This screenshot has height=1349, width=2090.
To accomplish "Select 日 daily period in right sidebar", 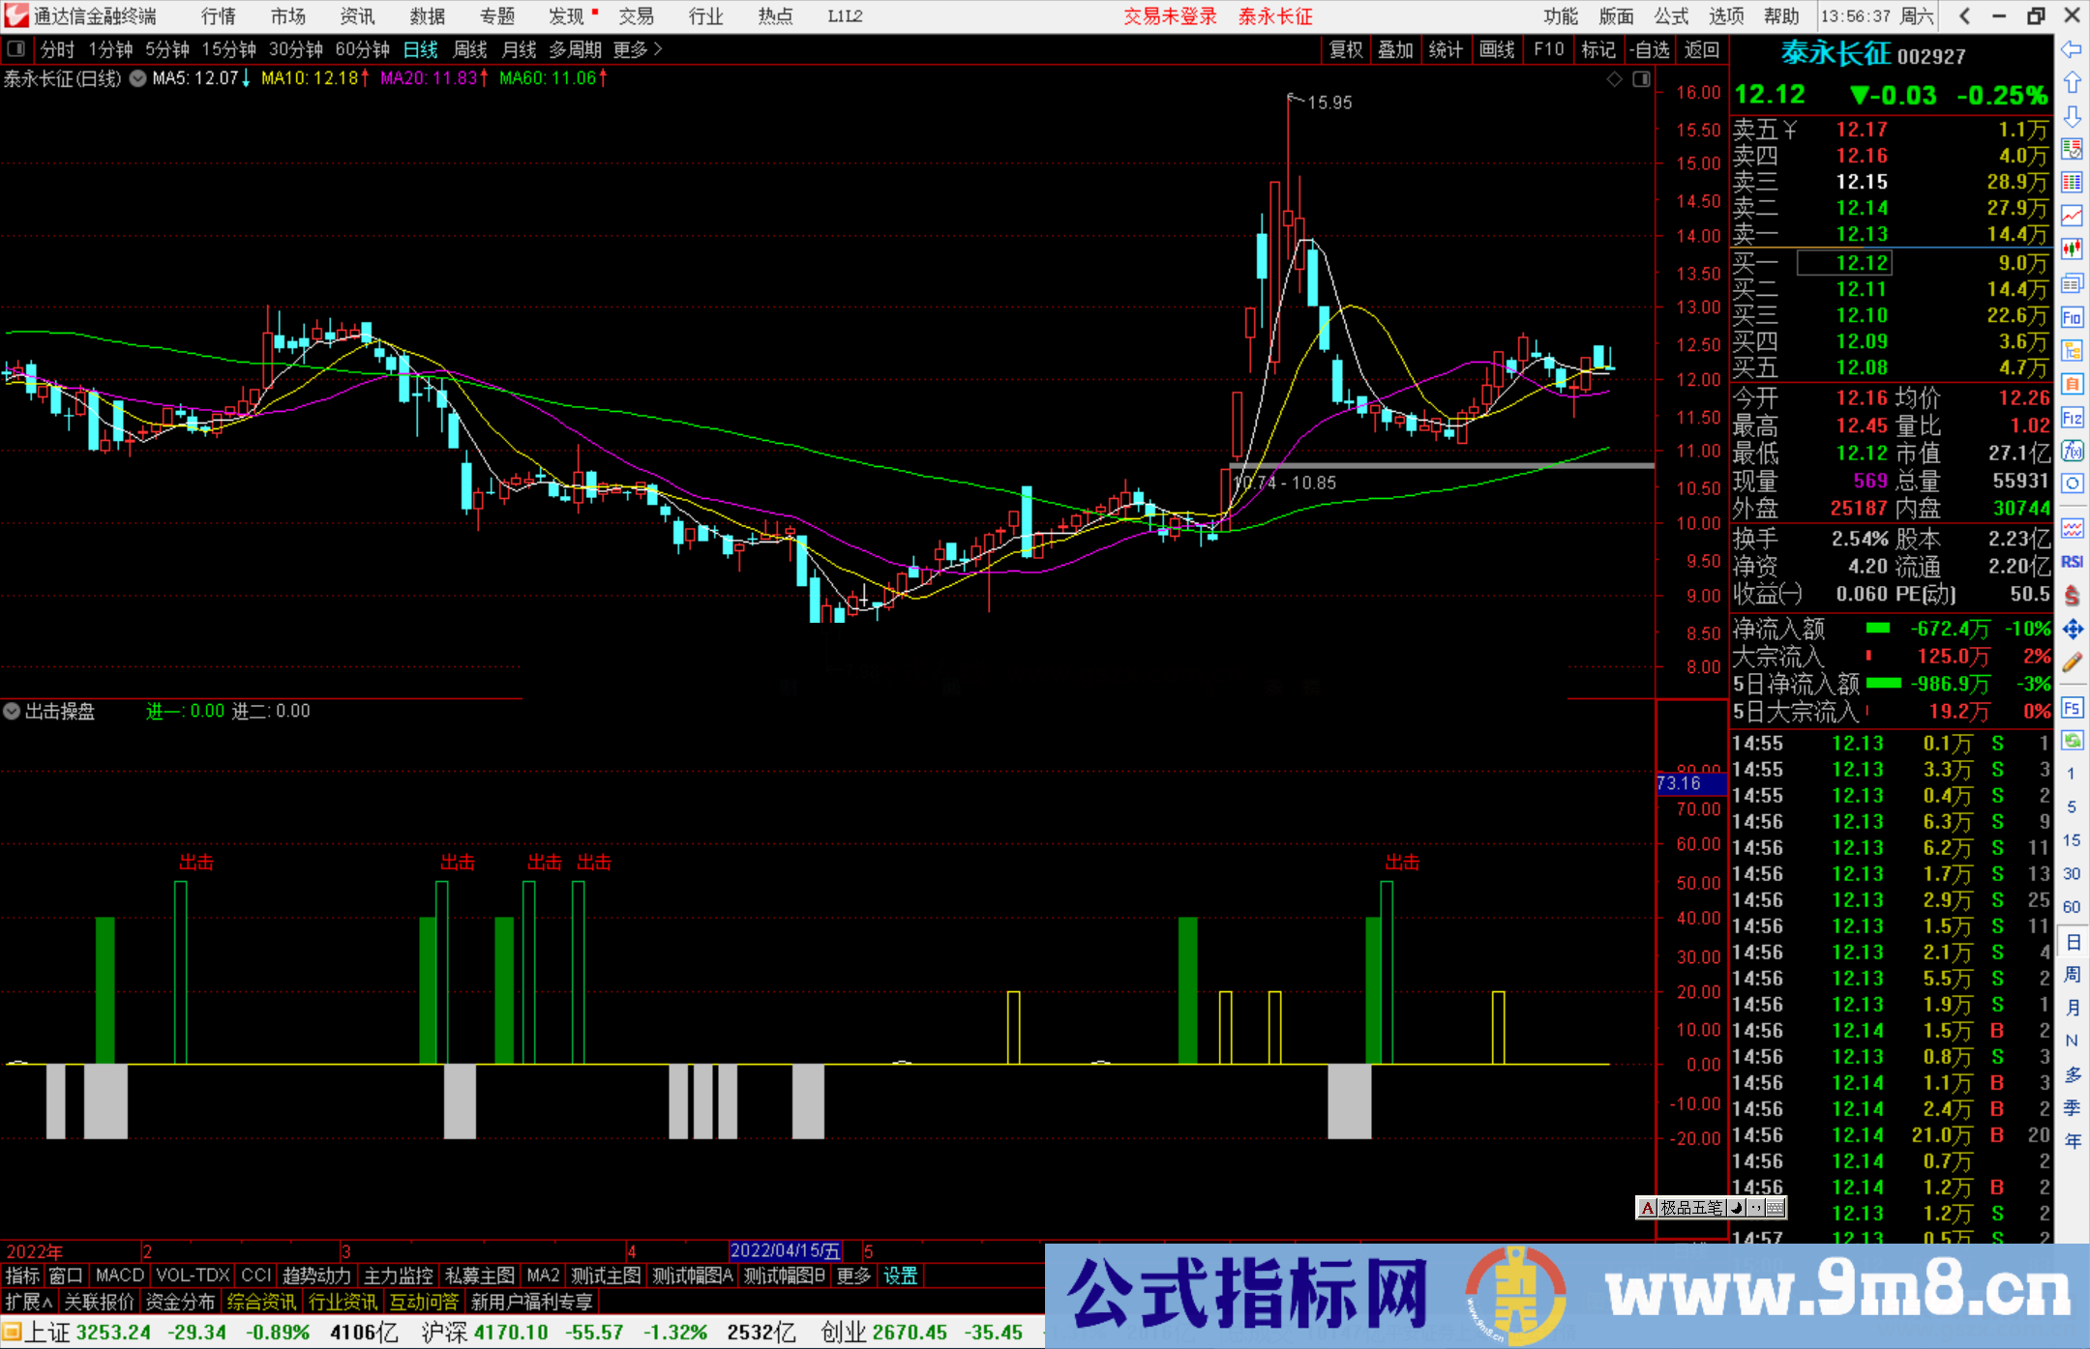I will pos(2073,942).
